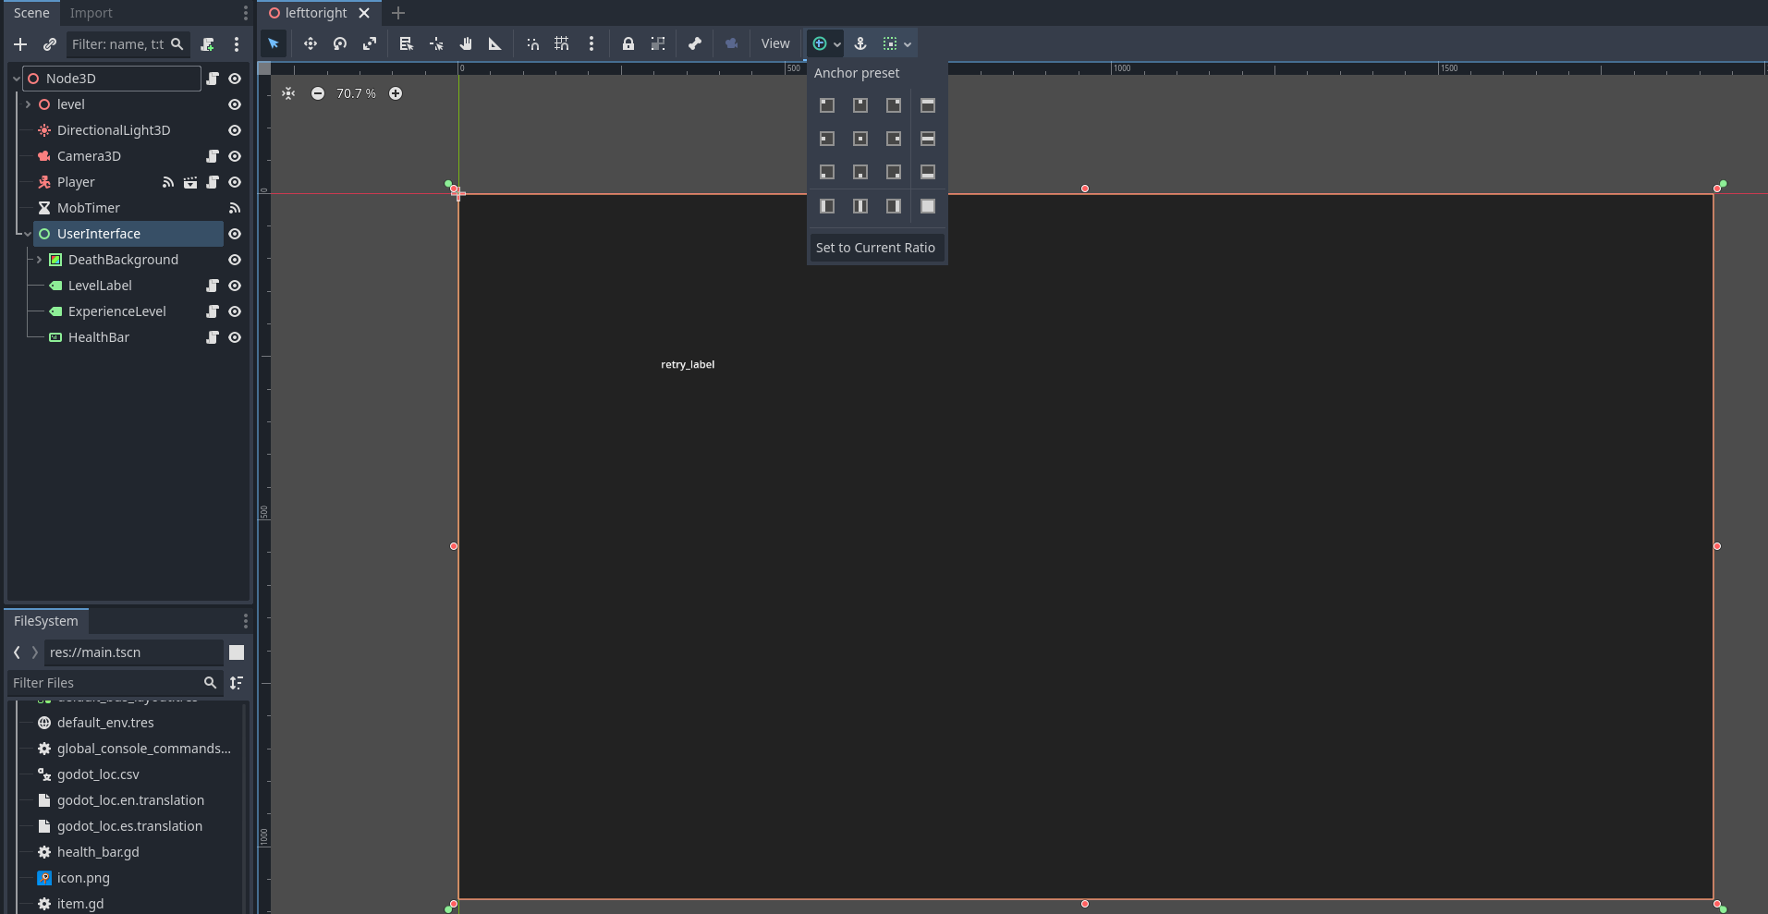
Task: Expand the DeathBackground node
Action: pos(39,260)
